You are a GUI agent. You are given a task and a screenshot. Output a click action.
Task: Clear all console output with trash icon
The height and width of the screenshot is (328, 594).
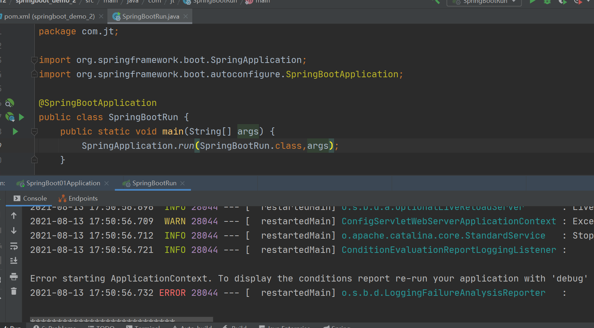click(14, 291)
